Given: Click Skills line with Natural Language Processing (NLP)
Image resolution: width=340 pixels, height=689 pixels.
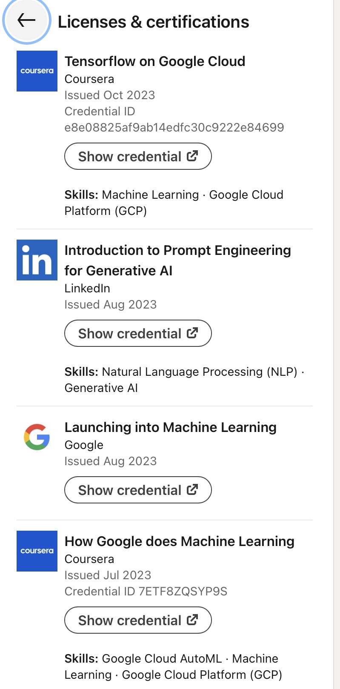Looking at the screenshot, I should [183, 380].
